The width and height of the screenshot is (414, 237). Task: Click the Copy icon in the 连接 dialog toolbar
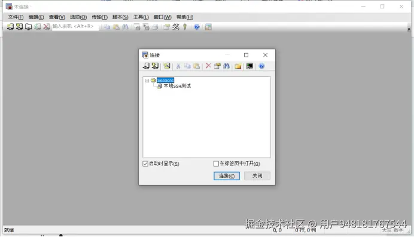click(187, 66)
